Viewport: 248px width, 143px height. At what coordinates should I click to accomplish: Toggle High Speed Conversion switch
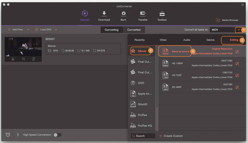pyautogui.click(x=57, y=135)
